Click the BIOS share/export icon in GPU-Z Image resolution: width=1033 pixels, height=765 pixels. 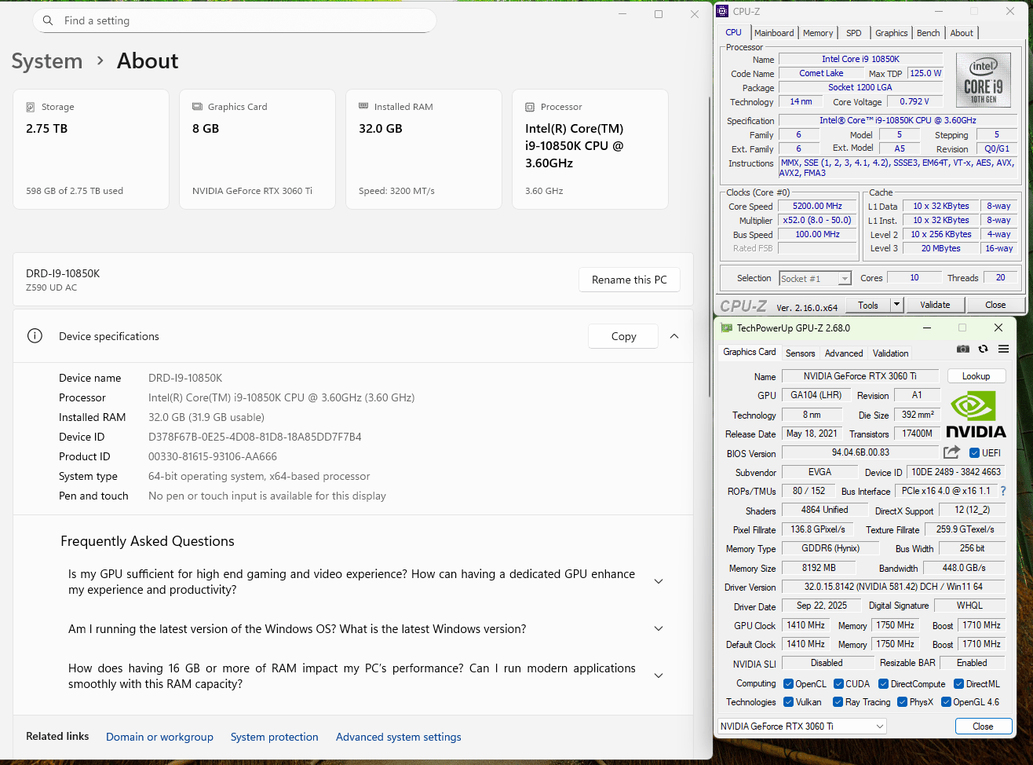[951, 452]
